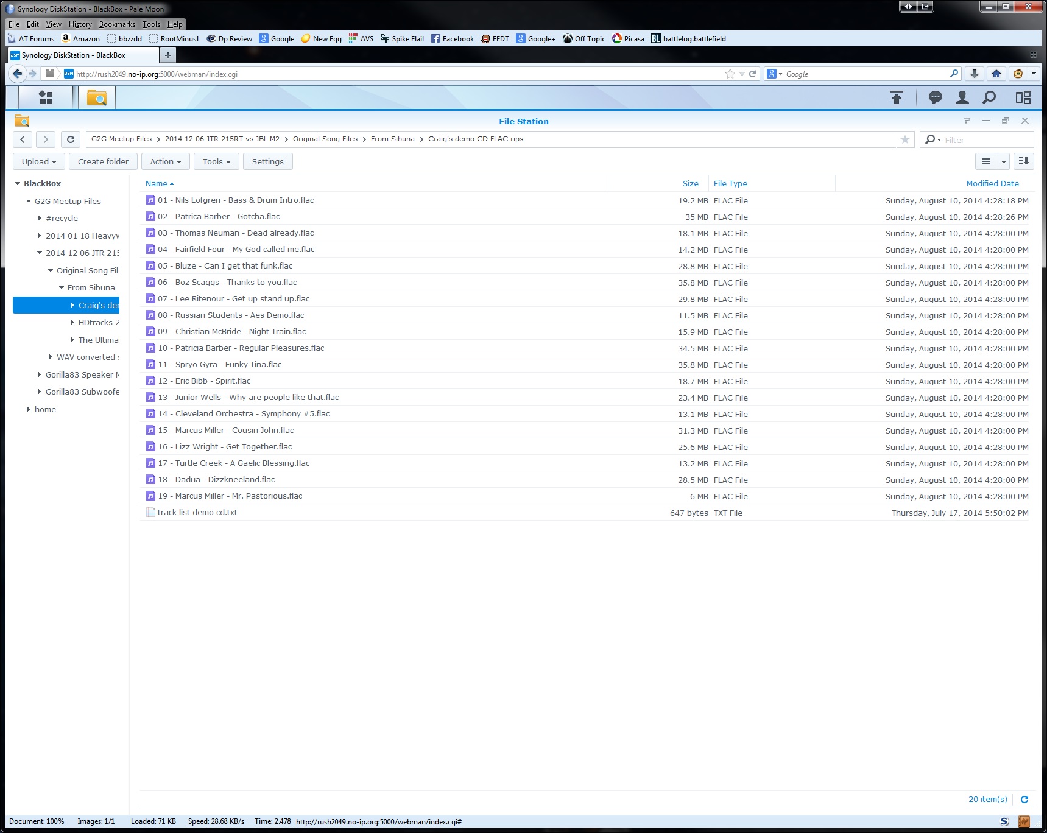Image resolution: width=1047 pixels, height=833 pixels.
Task: Open the AT Forums bookmark
Action: (x=30, y=38)
